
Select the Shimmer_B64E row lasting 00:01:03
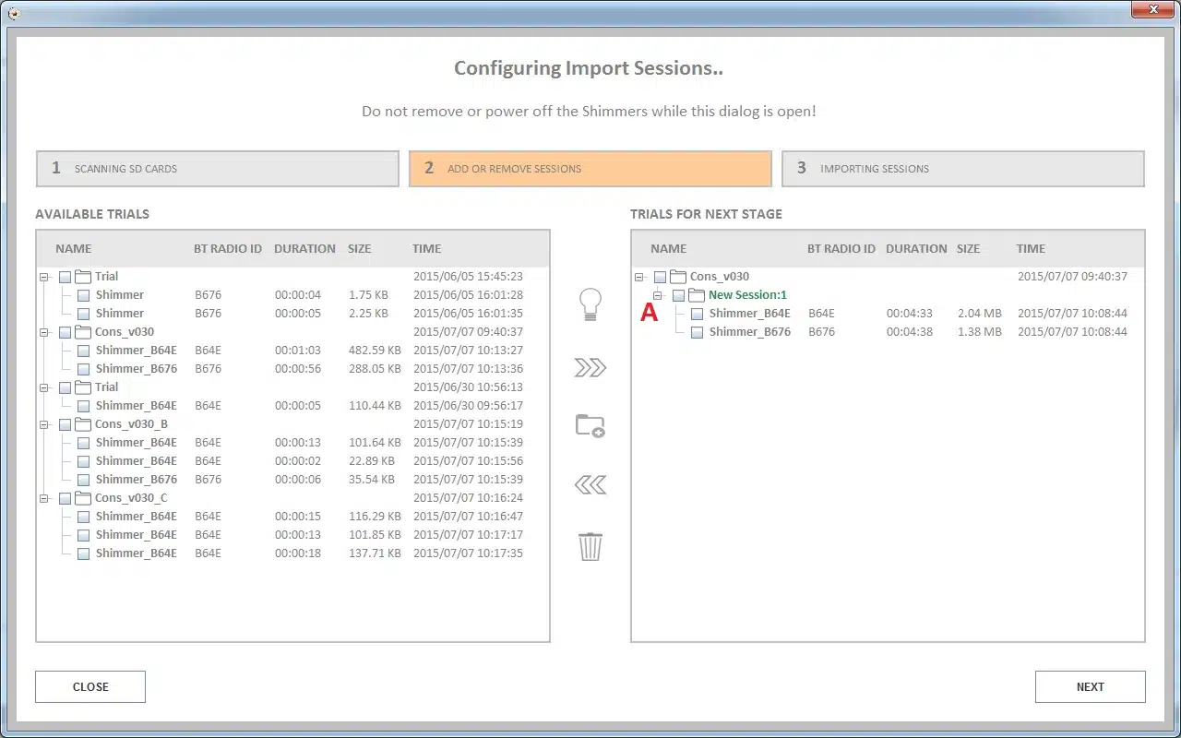(293, 351)
